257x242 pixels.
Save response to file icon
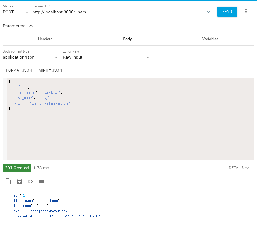pos(19,181)
